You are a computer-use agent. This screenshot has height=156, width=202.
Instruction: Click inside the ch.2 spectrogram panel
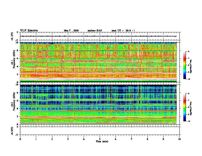click(x=98, y=105)
